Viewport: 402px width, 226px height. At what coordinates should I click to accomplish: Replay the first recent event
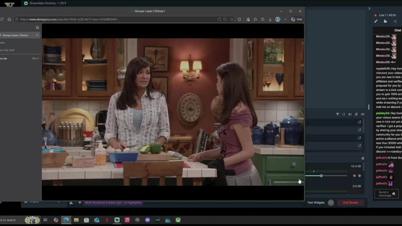(x=360, y=122)
